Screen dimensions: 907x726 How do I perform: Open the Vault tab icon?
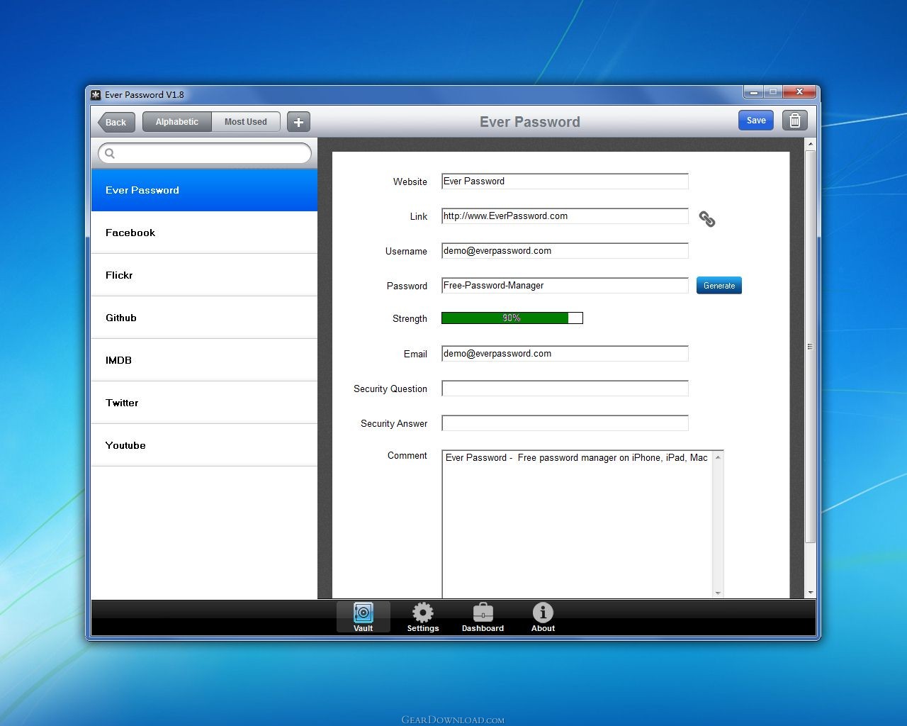(x=363, y=617)
